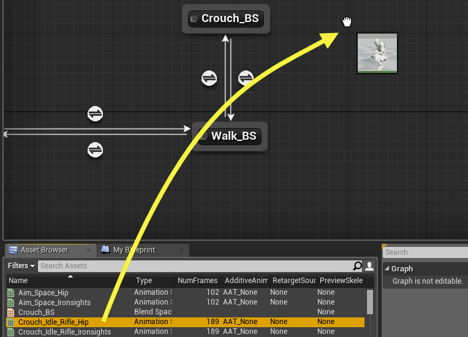Viewport: 468px width, 337px height.
Task: Click the transition icon left of the Crouch_BS arrows
Action: click(x=209, y=78)
